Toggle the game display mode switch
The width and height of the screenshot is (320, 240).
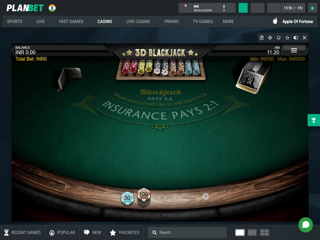point(296,38)
